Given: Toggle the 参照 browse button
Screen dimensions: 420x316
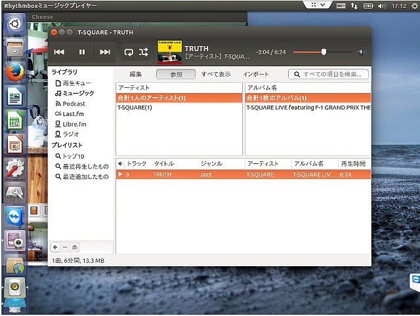Looking at the screenshot, I should (176, 74).
